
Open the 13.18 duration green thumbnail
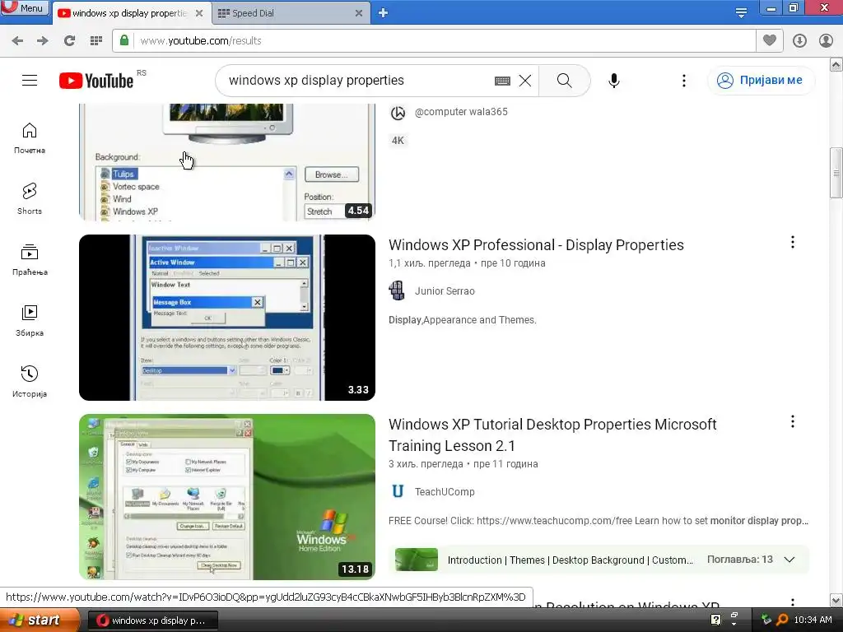click(x=227, y=496)
